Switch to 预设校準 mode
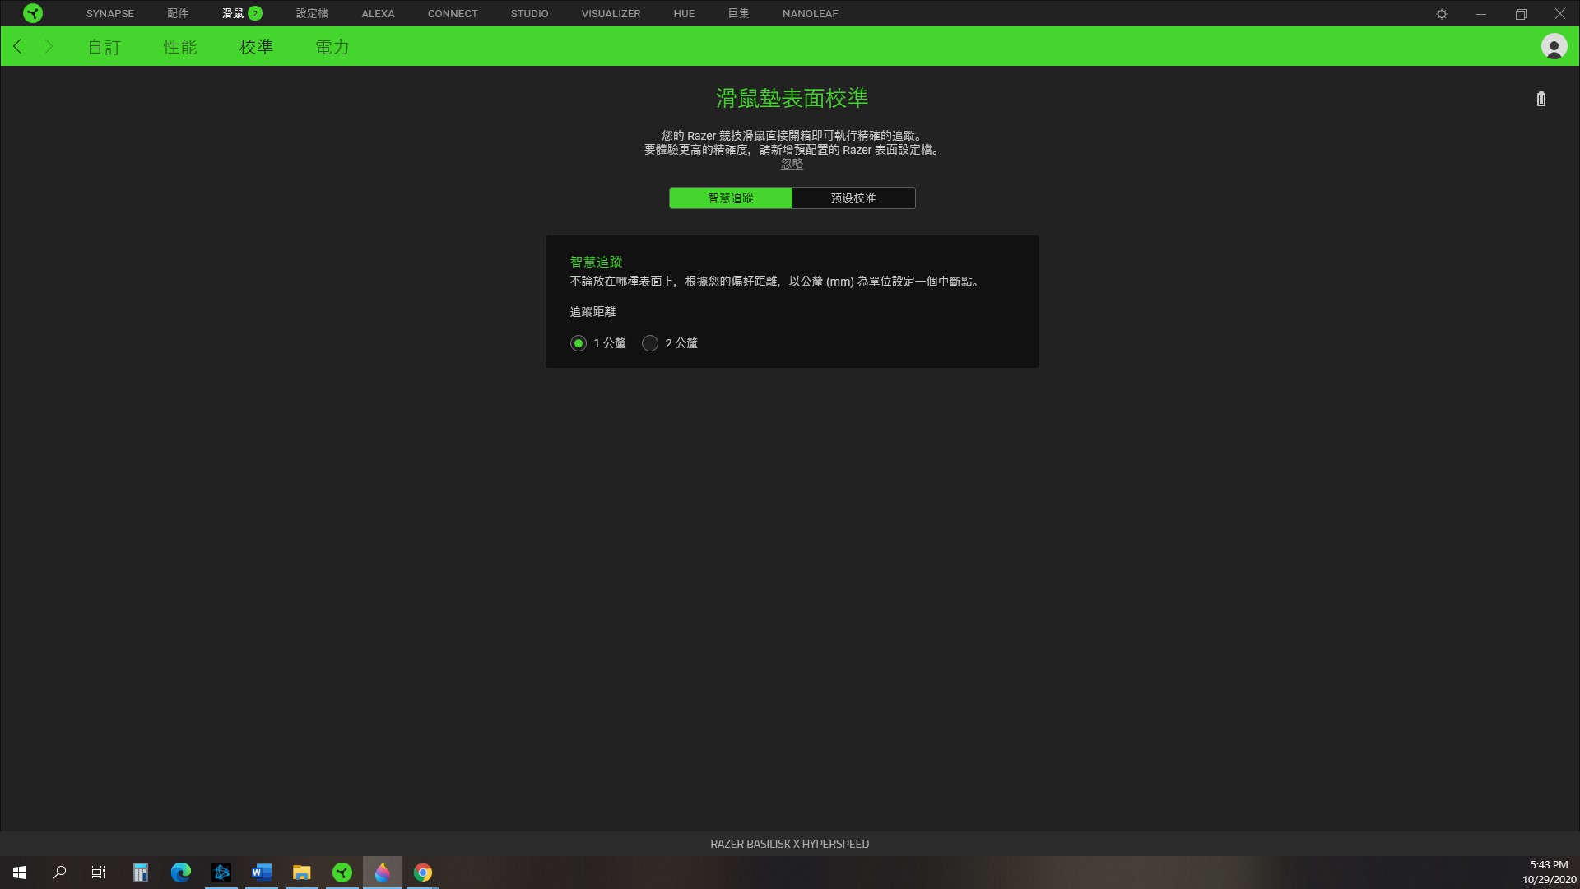The width and height of the screenshot is (1580, 889). coord(853,198)
